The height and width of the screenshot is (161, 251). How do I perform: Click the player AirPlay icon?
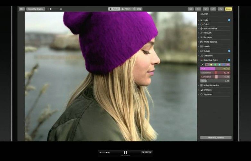143,152
